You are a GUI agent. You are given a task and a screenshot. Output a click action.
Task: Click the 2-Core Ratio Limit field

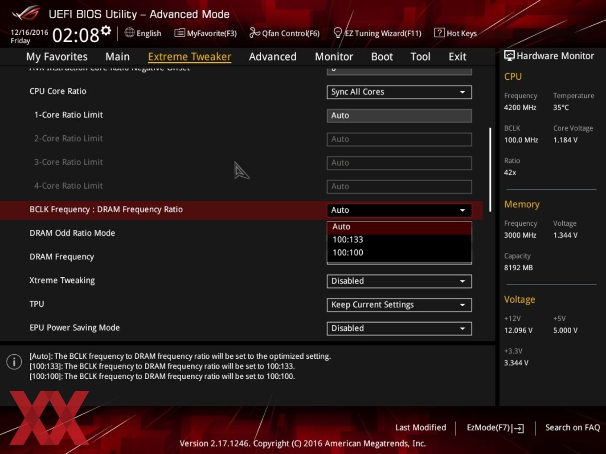point(399,139)
